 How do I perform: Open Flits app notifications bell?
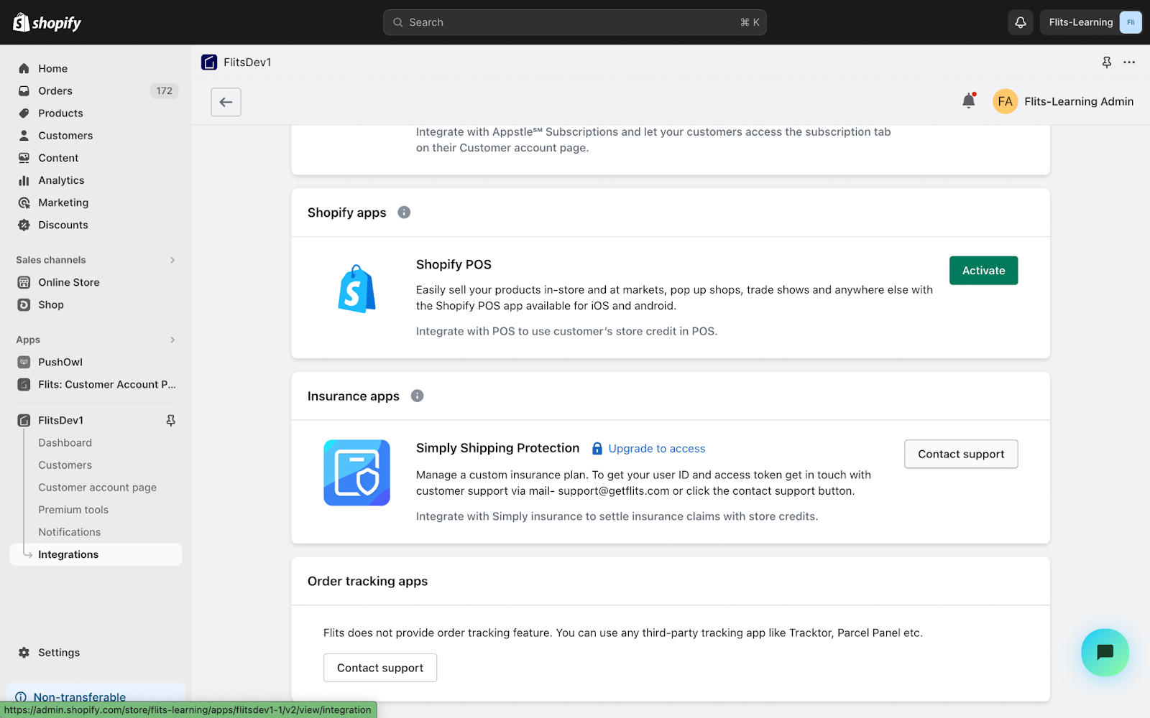(x=969, y=101)
